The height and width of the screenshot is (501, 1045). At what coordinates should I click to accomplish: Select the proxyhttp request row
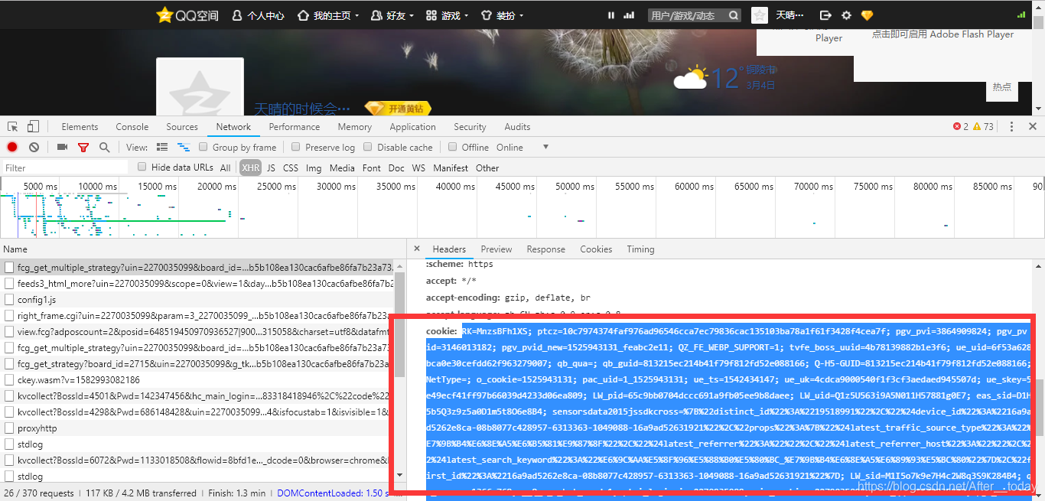[x=198, y=428]
